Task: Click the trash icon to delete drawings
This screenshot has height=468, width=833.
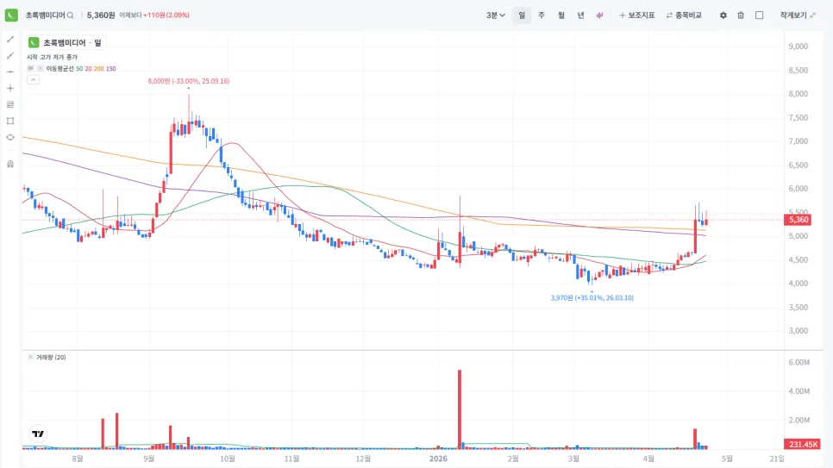Action: pyautogui.click(x=741, y=16)
